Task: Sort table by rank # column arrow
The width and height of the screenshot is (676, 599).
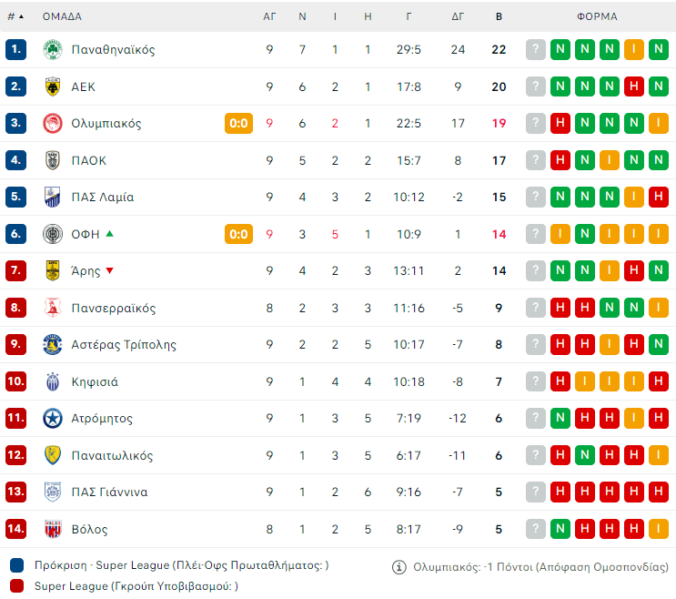Action: tap(21, 16)
